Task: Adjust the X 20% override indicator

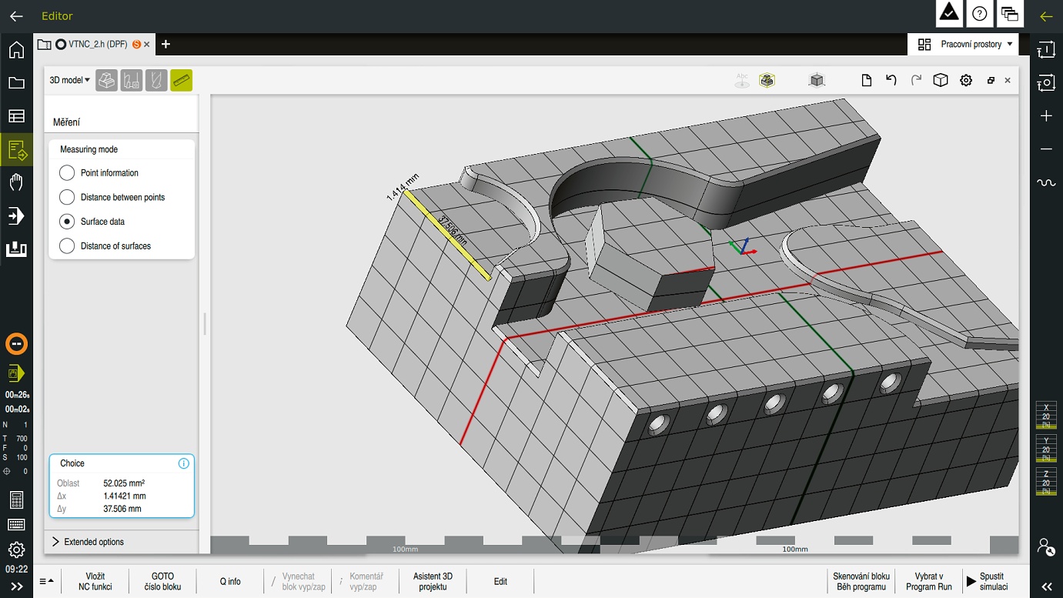Action: [x=1046, y=415]
